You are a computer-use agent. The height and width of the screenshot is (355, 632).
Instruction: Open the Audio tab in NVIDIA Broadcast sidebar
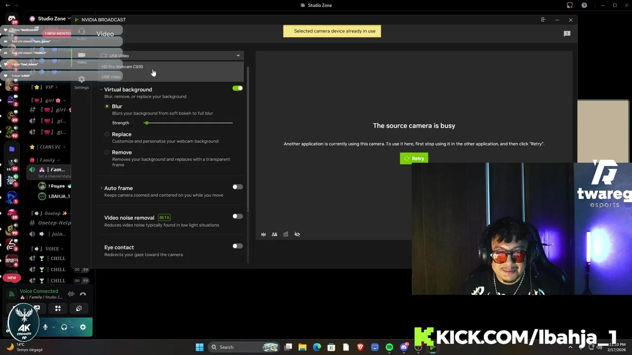pyautogui.click(x=81, y=34)
